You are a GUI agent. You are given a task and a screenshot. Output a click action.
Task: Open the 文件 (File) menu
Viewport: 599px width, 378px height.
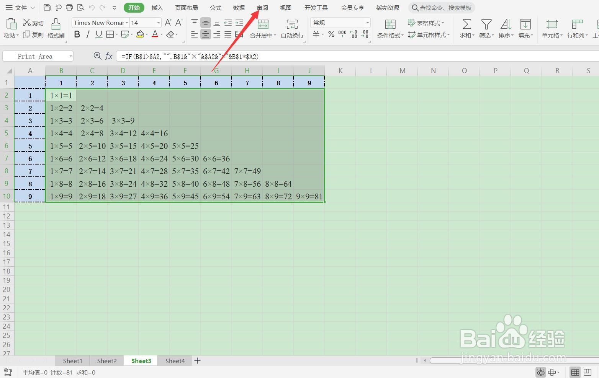tap(20, 8)
